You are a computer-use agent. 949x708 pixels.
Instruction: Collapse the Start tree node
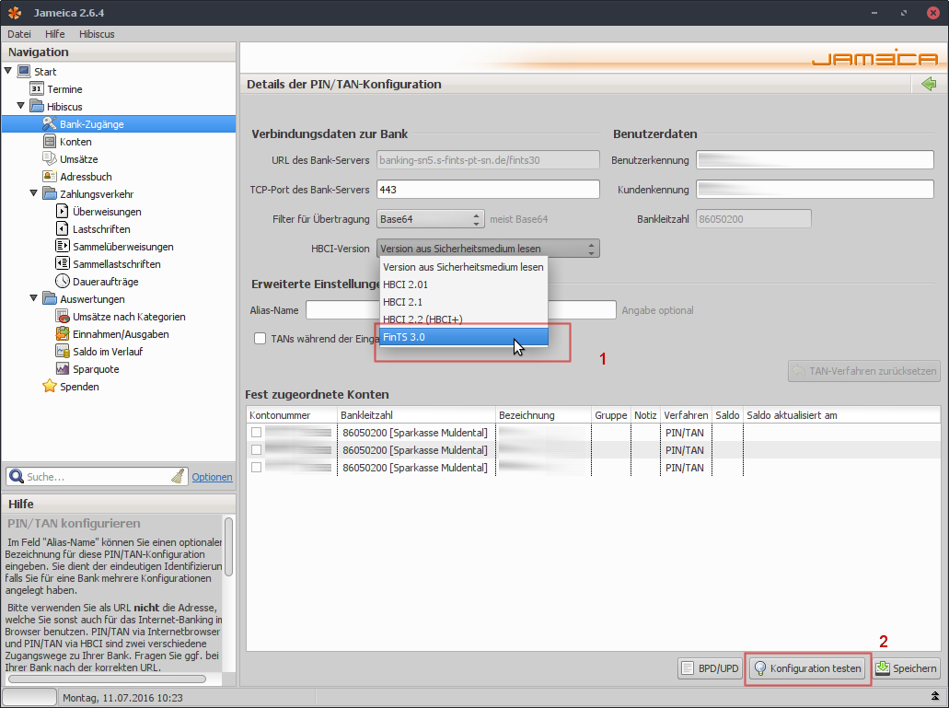[x=8, y=71]
